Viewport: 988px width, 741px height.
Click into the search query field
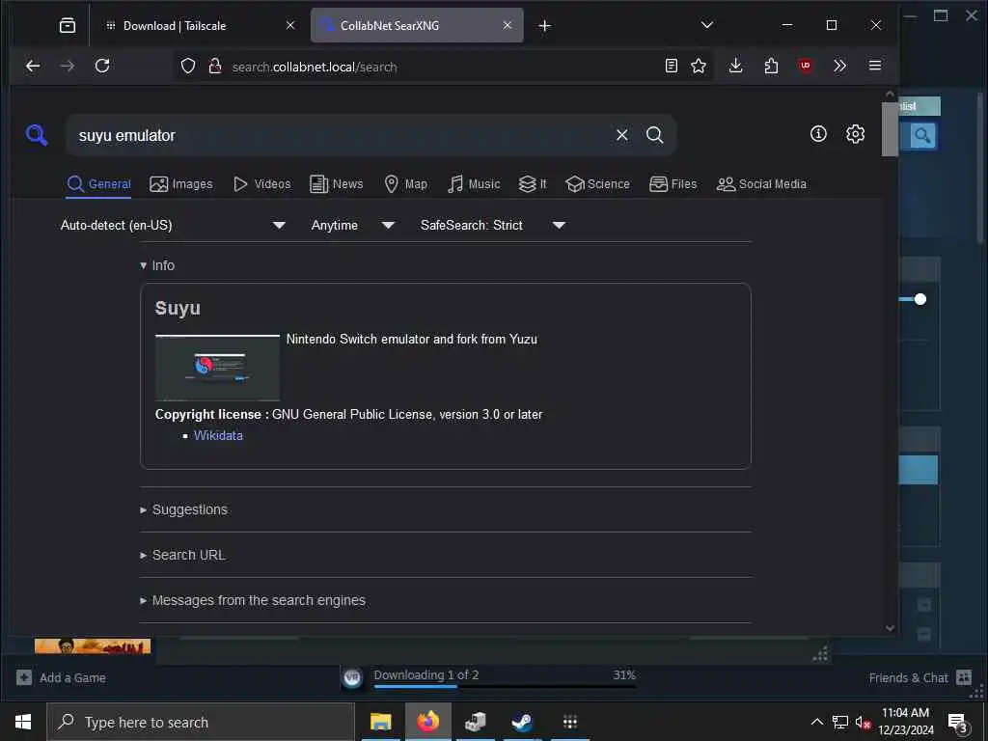(341, 135)
